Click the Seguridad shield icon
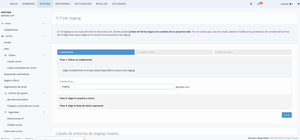This screenshot has width=300, height=140. [x=6, y=112]
